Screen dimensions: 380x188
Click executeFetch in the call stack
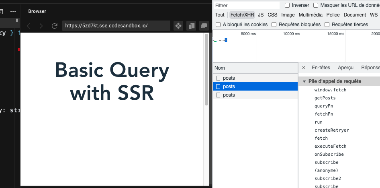[330, 146]
